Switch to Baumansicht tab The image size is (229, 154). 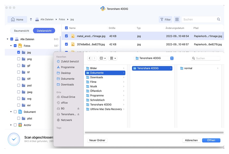pos(21,31)
